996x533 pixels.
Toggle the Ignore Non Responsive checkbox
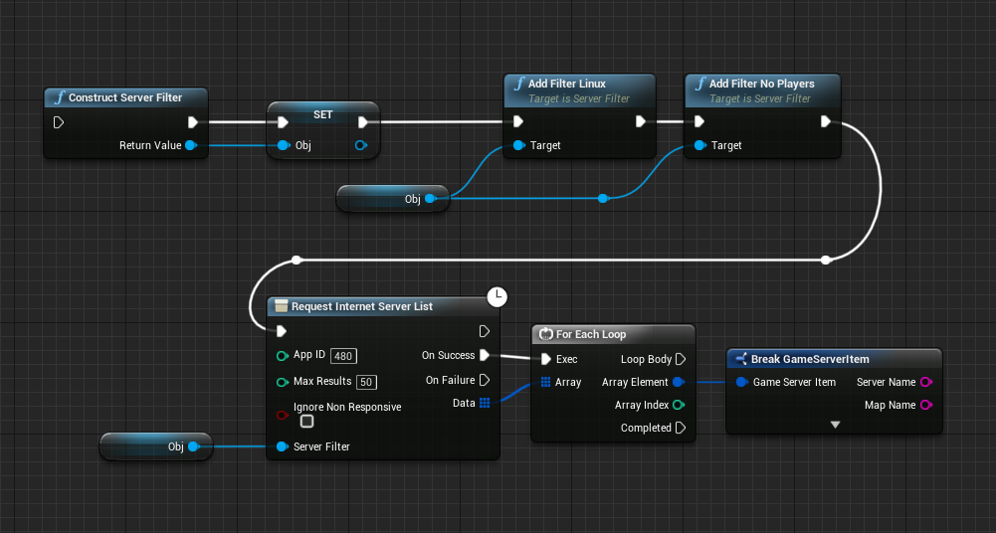307,421
